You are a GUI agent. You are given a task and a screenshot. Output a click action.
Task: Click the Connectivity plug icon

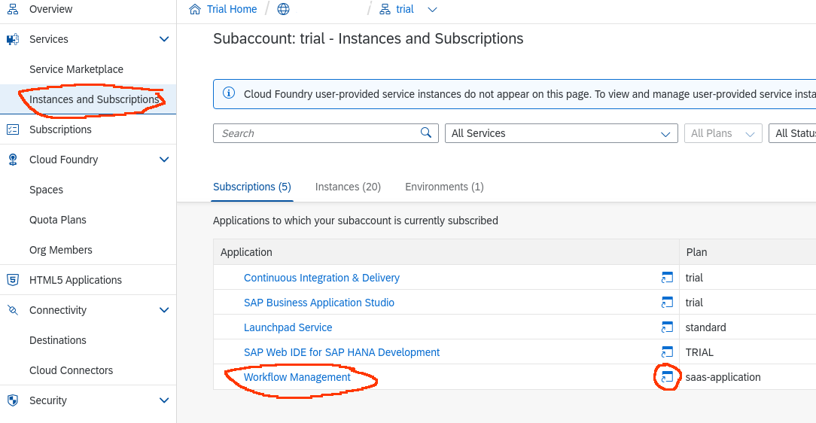(13, 310)
